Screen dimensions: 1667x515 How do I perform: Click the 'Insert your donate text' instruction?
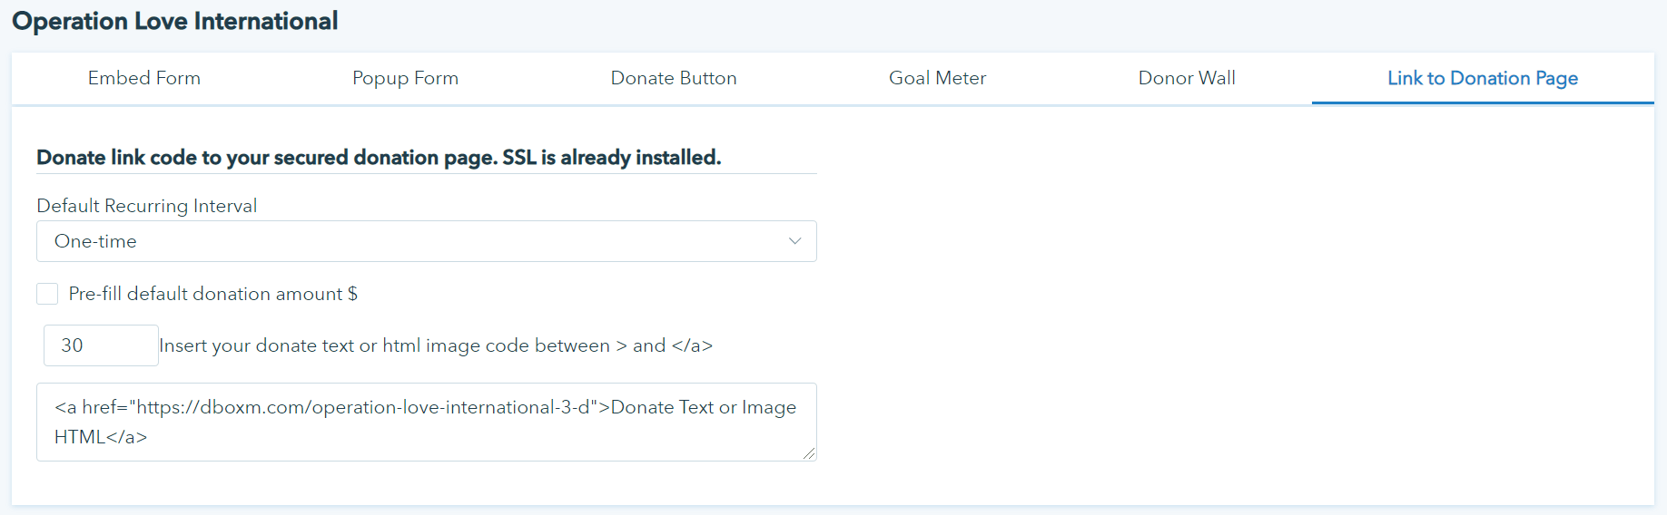[436, 345]
